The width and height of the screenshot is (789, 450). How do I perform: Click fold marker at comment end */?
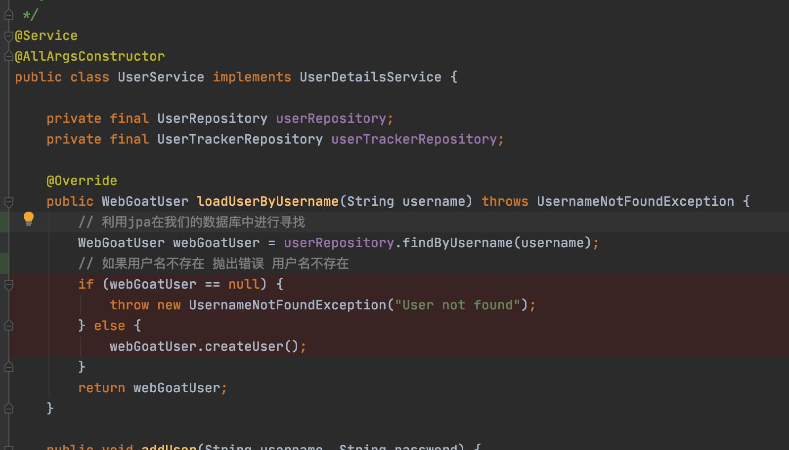click(x=8, y=15)
